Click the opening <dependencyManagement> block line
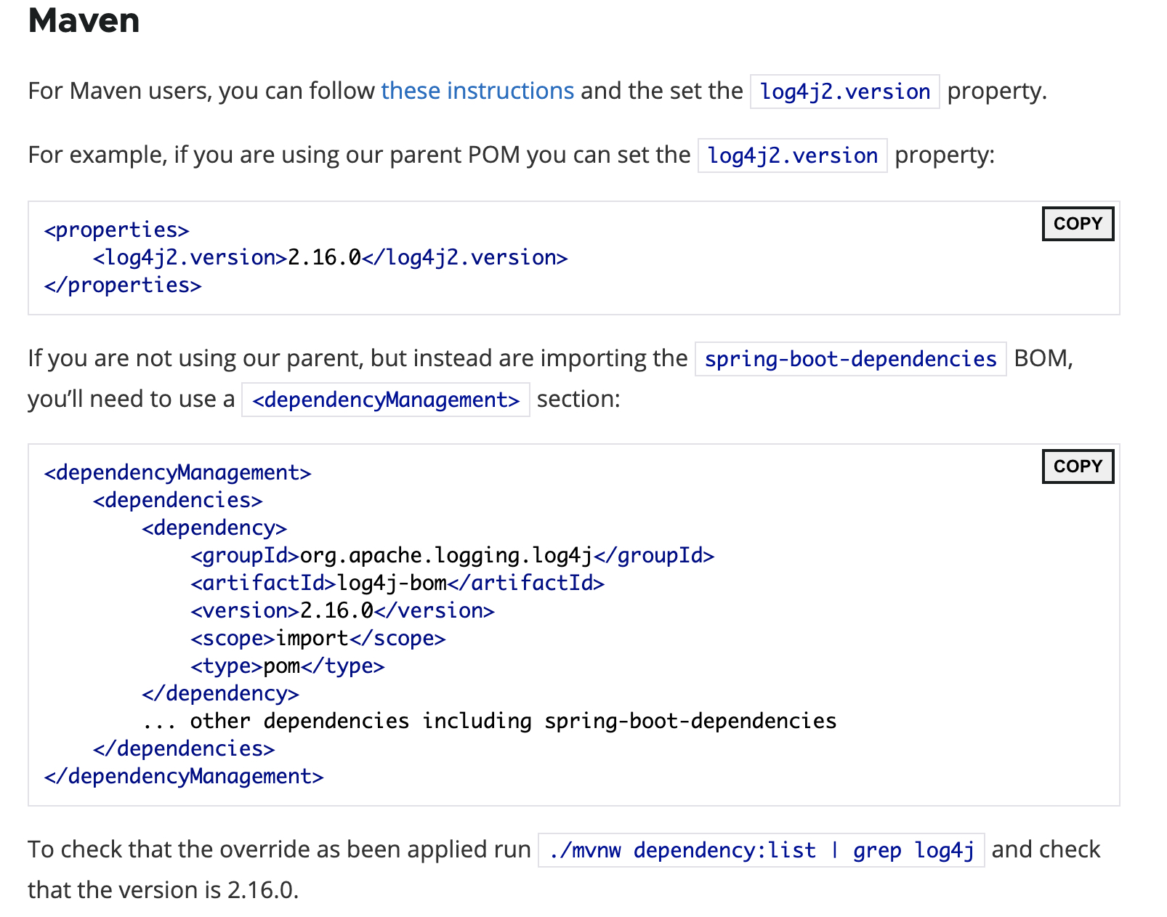This screenshot has width=1167, height=917. click(177, 472)
